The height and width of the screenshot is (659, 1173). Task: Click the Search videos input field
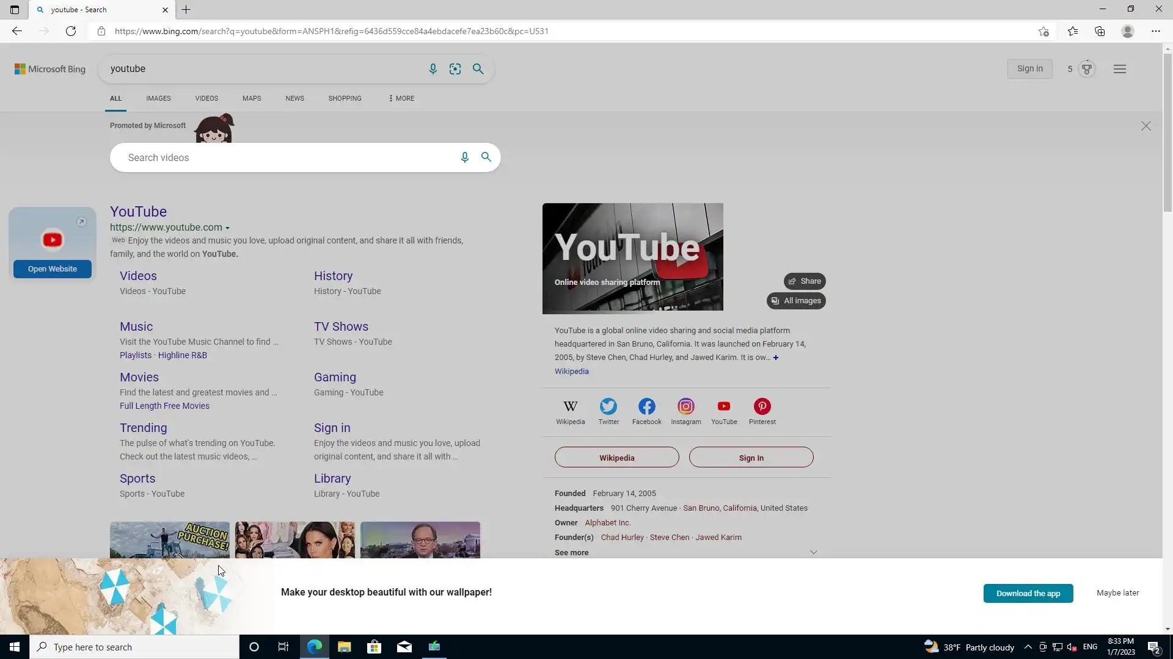tap(287, 158)
